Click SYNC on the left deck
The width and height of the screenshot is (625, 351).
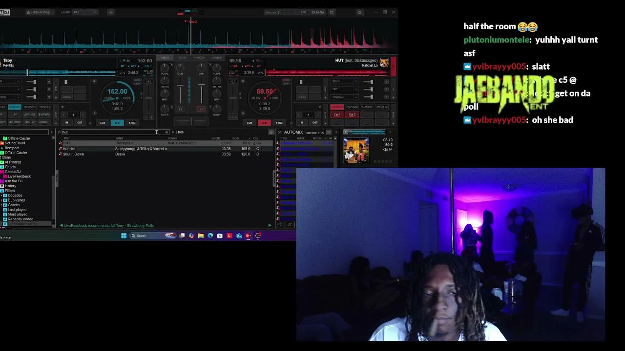click(132, 123)
